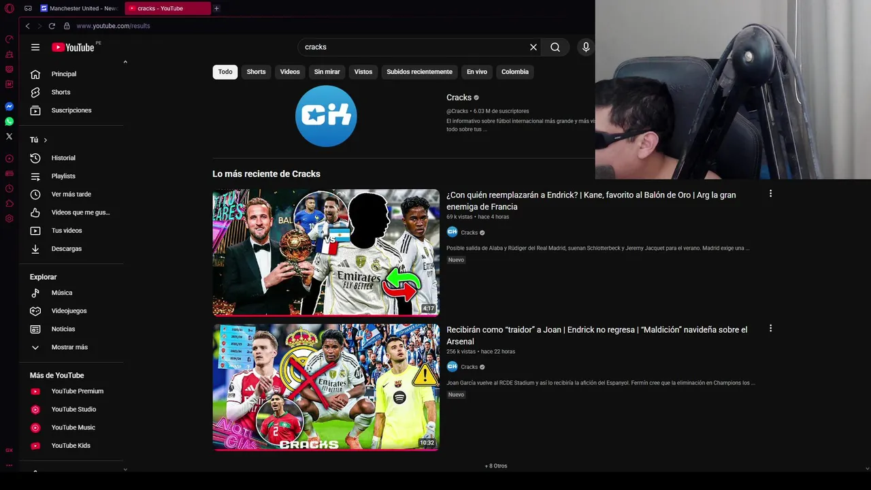Select the Shorts filter chip
871x490 pixels.
coord(256,71)
